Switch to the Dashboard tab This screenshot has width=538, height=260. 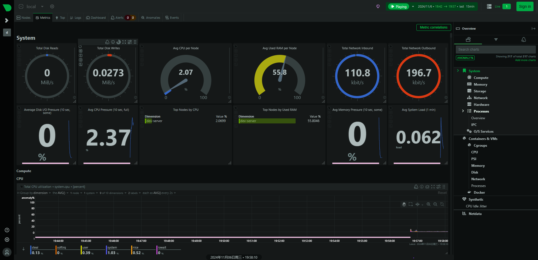[x=96, y=18]
